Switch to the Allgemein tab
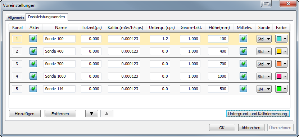Screen dimensions: 299x137 point(16,18)
